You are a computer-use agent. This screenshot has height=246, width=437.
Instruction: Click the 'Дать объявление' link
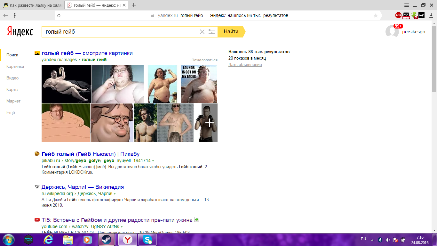[245, 65]
